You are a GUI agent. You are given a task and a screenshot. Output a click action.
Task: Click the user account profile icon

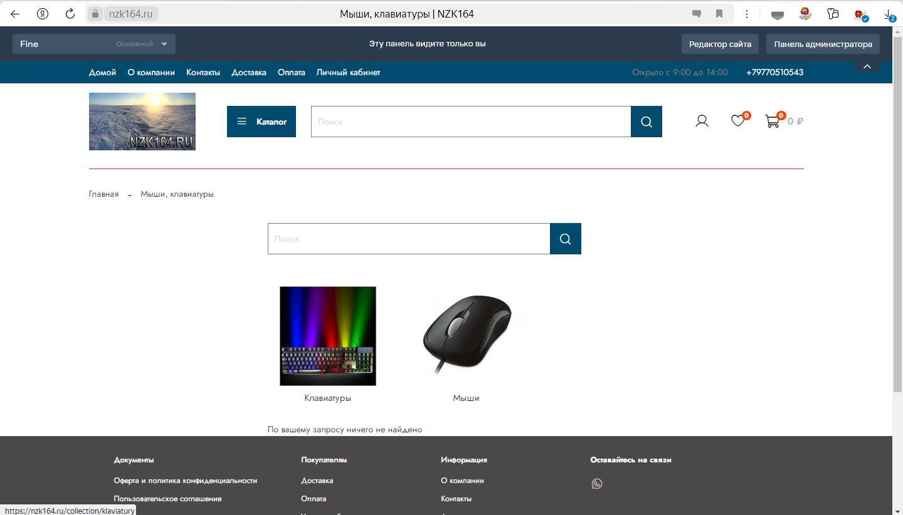click(x=702, y=122)
